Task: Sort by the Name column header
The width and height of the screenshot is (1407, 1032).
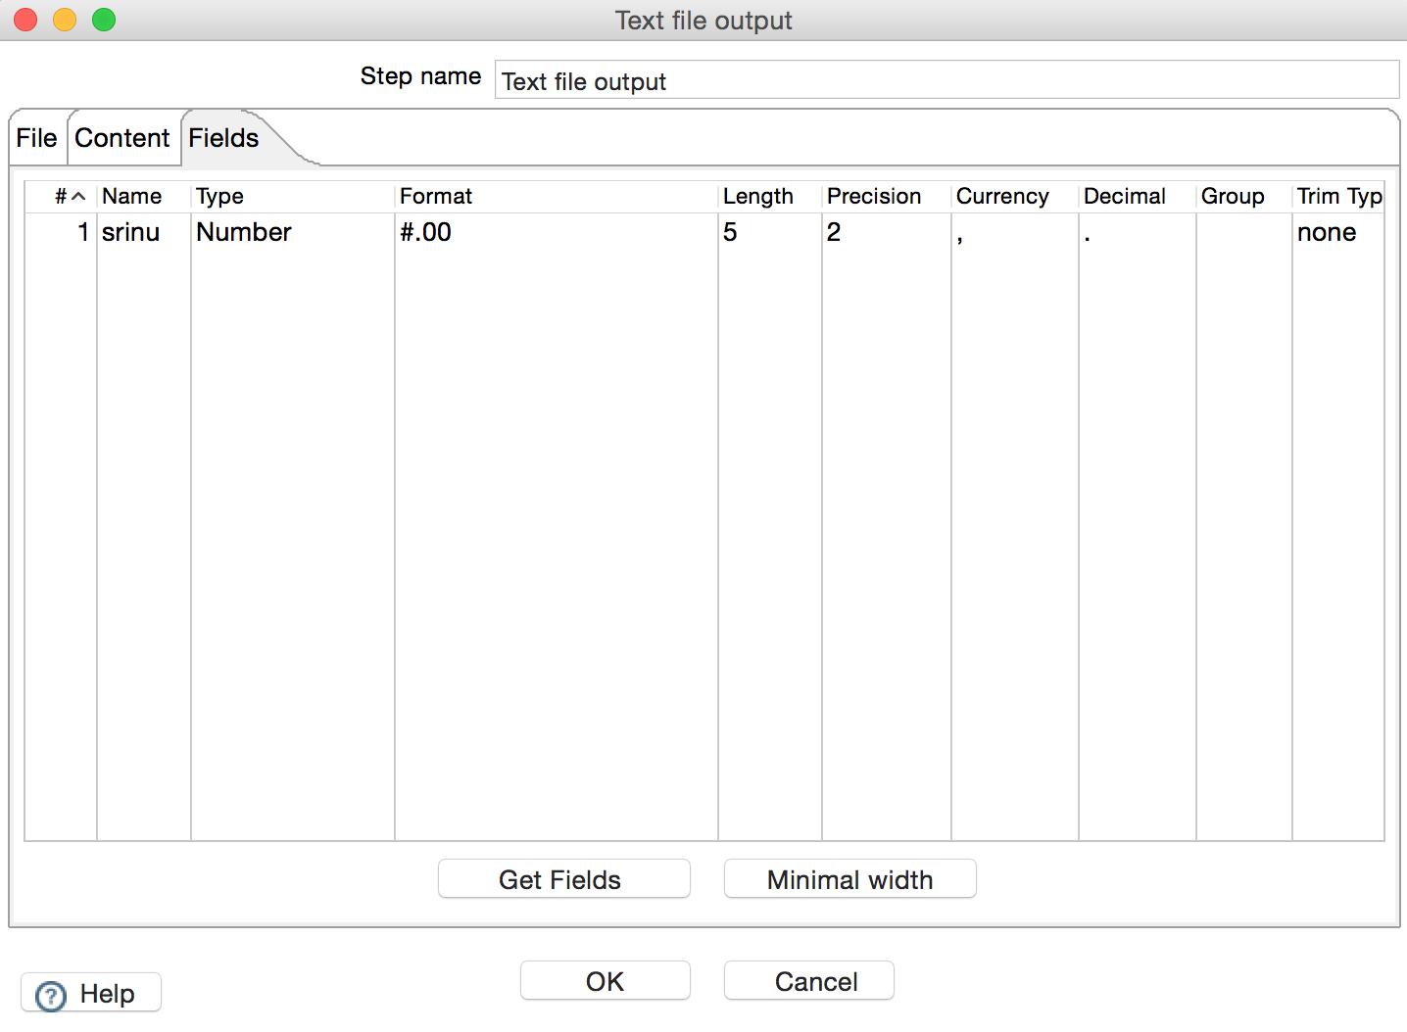Action: tap(132, 197)
